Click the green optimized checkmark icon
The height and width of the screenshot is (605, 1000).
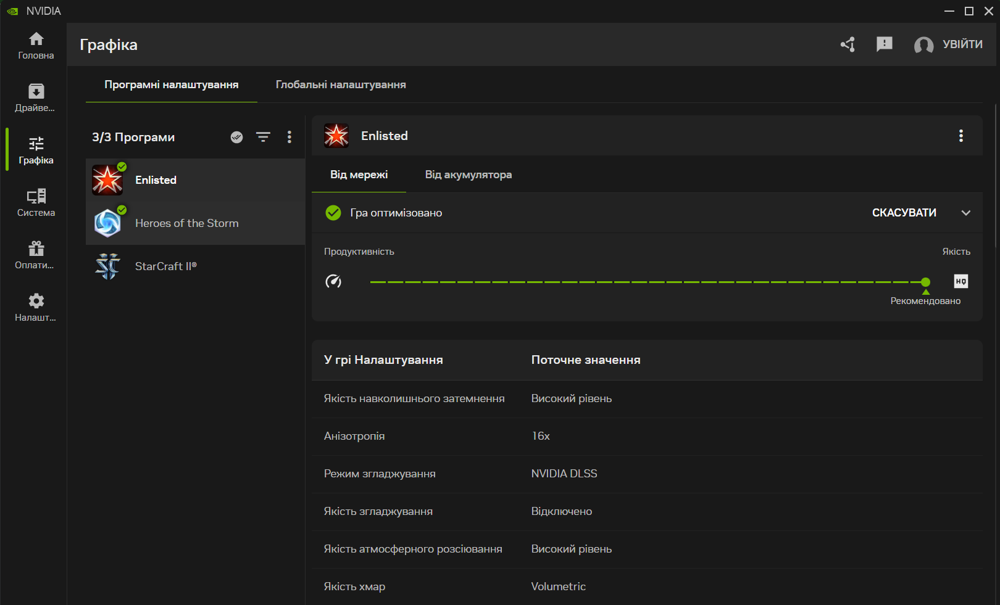coord(333,213)
